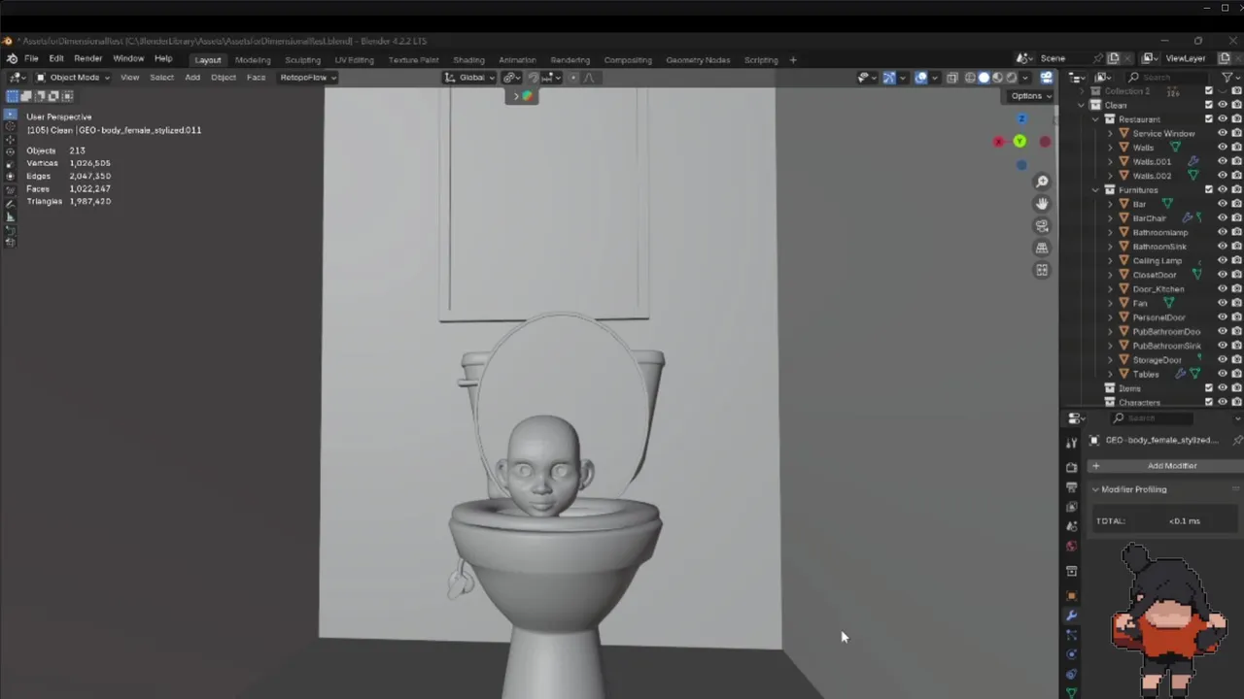
Task: Switch to the Modeling workspace tab
Action: (x=253, y=60)
